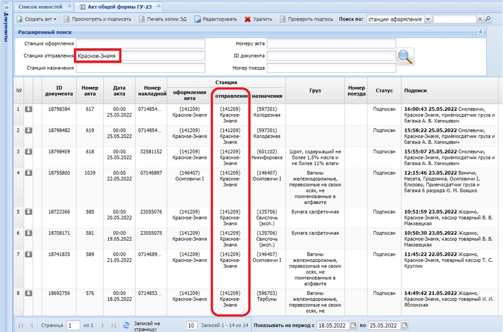The width and height of the screenshot is (503, 332).
Task: Click the Подписан status in row 5
Action: 384,212
